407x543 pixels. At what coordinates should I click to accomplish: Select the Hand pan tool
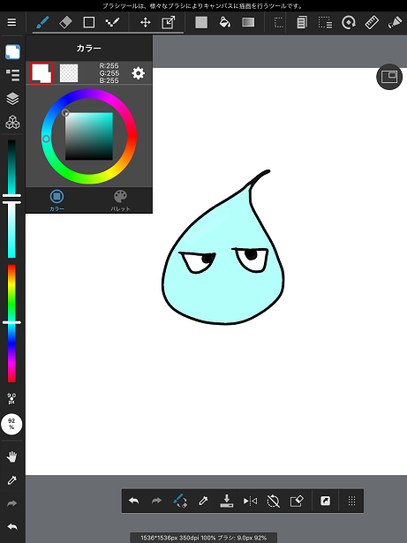(11, 456)
